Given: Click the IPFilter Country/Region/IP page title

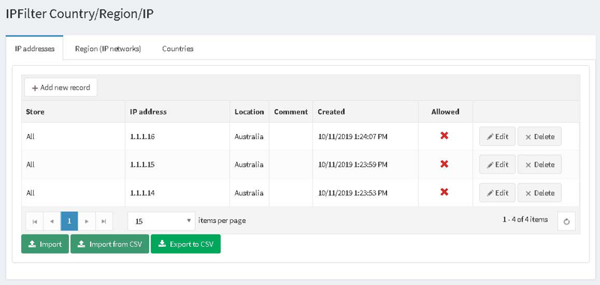Looking at the screenshot, I should pos(80,14).
